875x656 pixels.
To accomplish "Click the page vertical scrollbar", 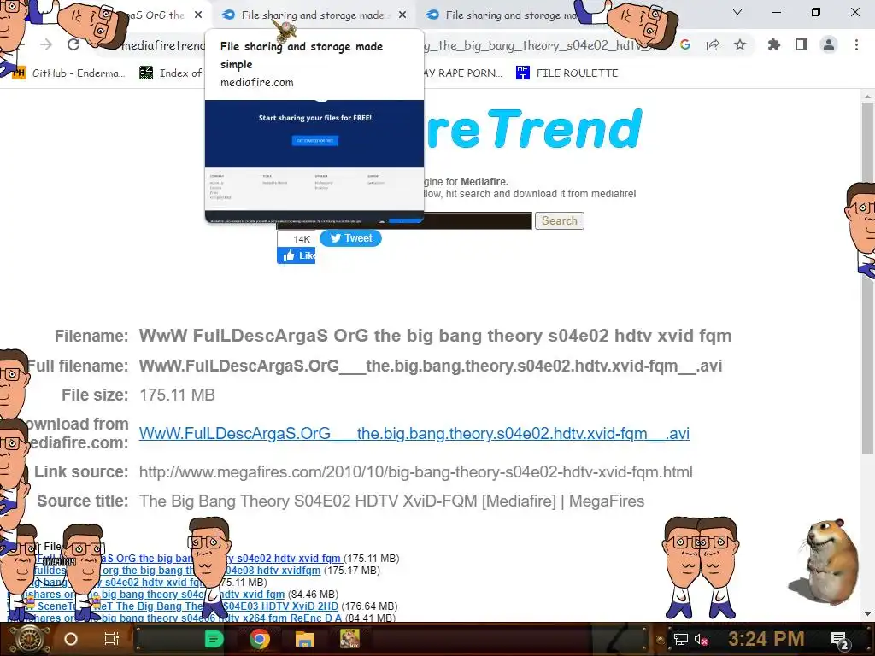I will 867,278.
